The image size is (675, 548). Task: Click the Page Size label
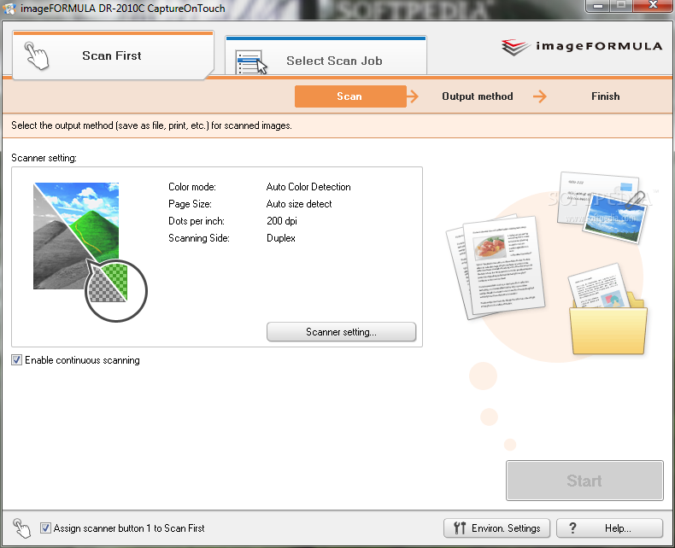190,204
